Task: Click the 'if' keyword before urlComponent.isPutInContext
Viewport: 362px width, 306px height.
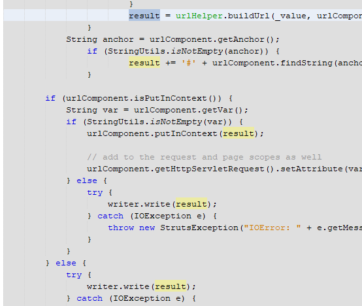Action: [50, 98]
